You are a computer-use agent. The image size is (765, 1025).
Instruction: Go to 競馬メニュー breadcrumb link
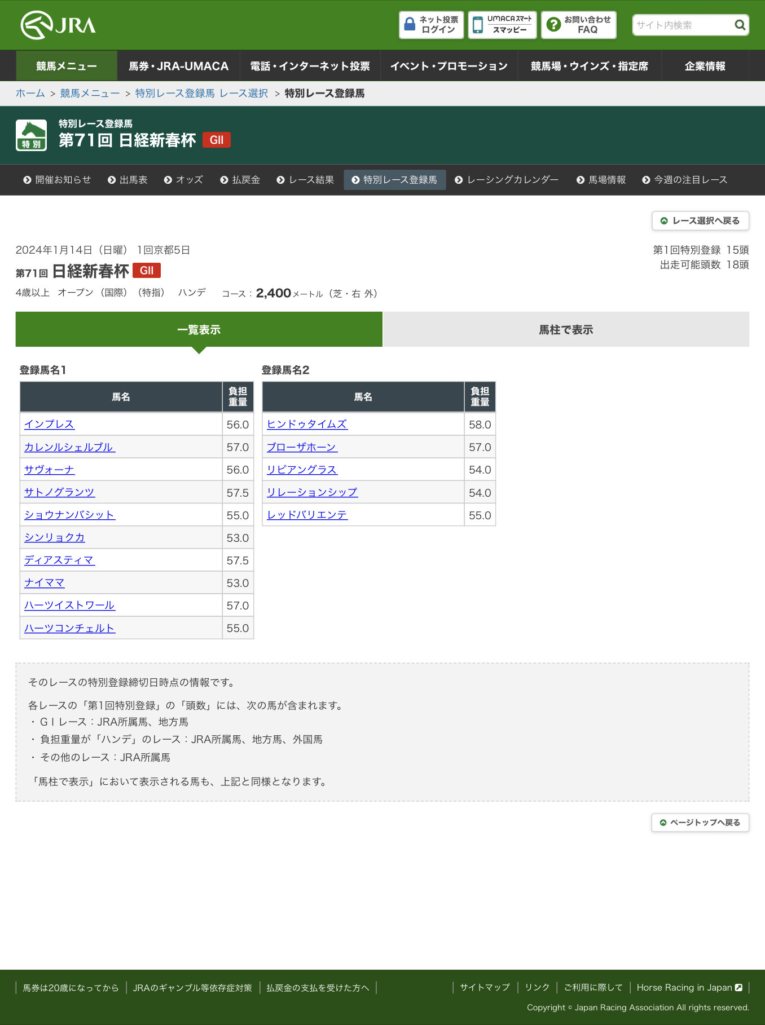coord(90,93)
